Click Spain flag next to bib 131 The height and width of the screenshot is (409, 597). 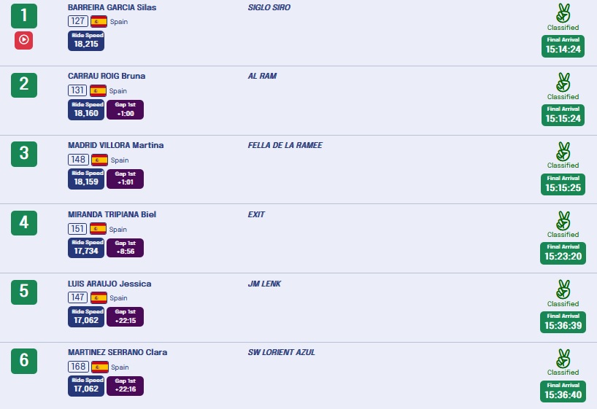point(99,90)
